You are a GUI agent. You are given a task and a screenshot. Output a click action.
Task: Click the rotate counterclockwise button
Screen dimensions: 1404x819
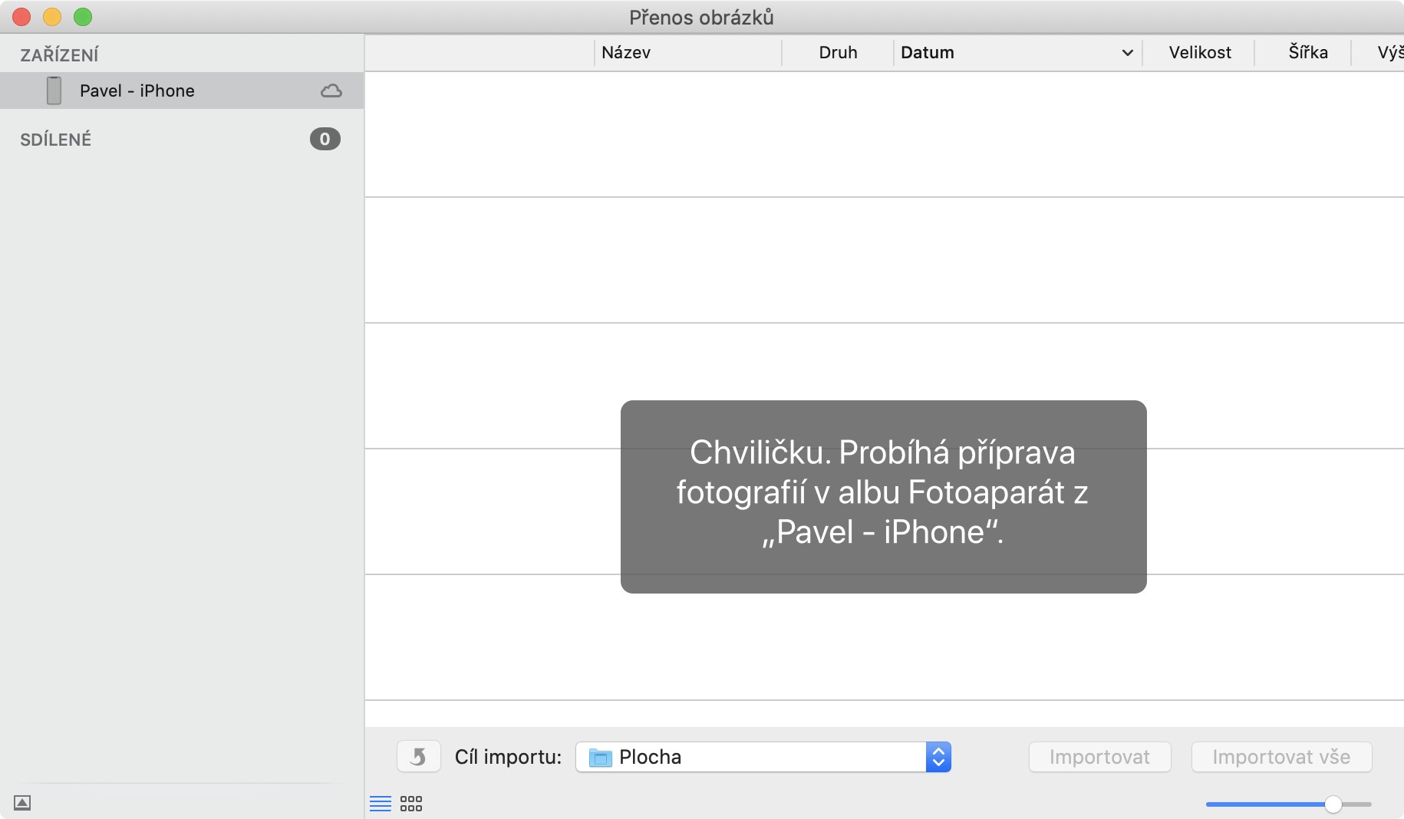click(x=418, y=757)
